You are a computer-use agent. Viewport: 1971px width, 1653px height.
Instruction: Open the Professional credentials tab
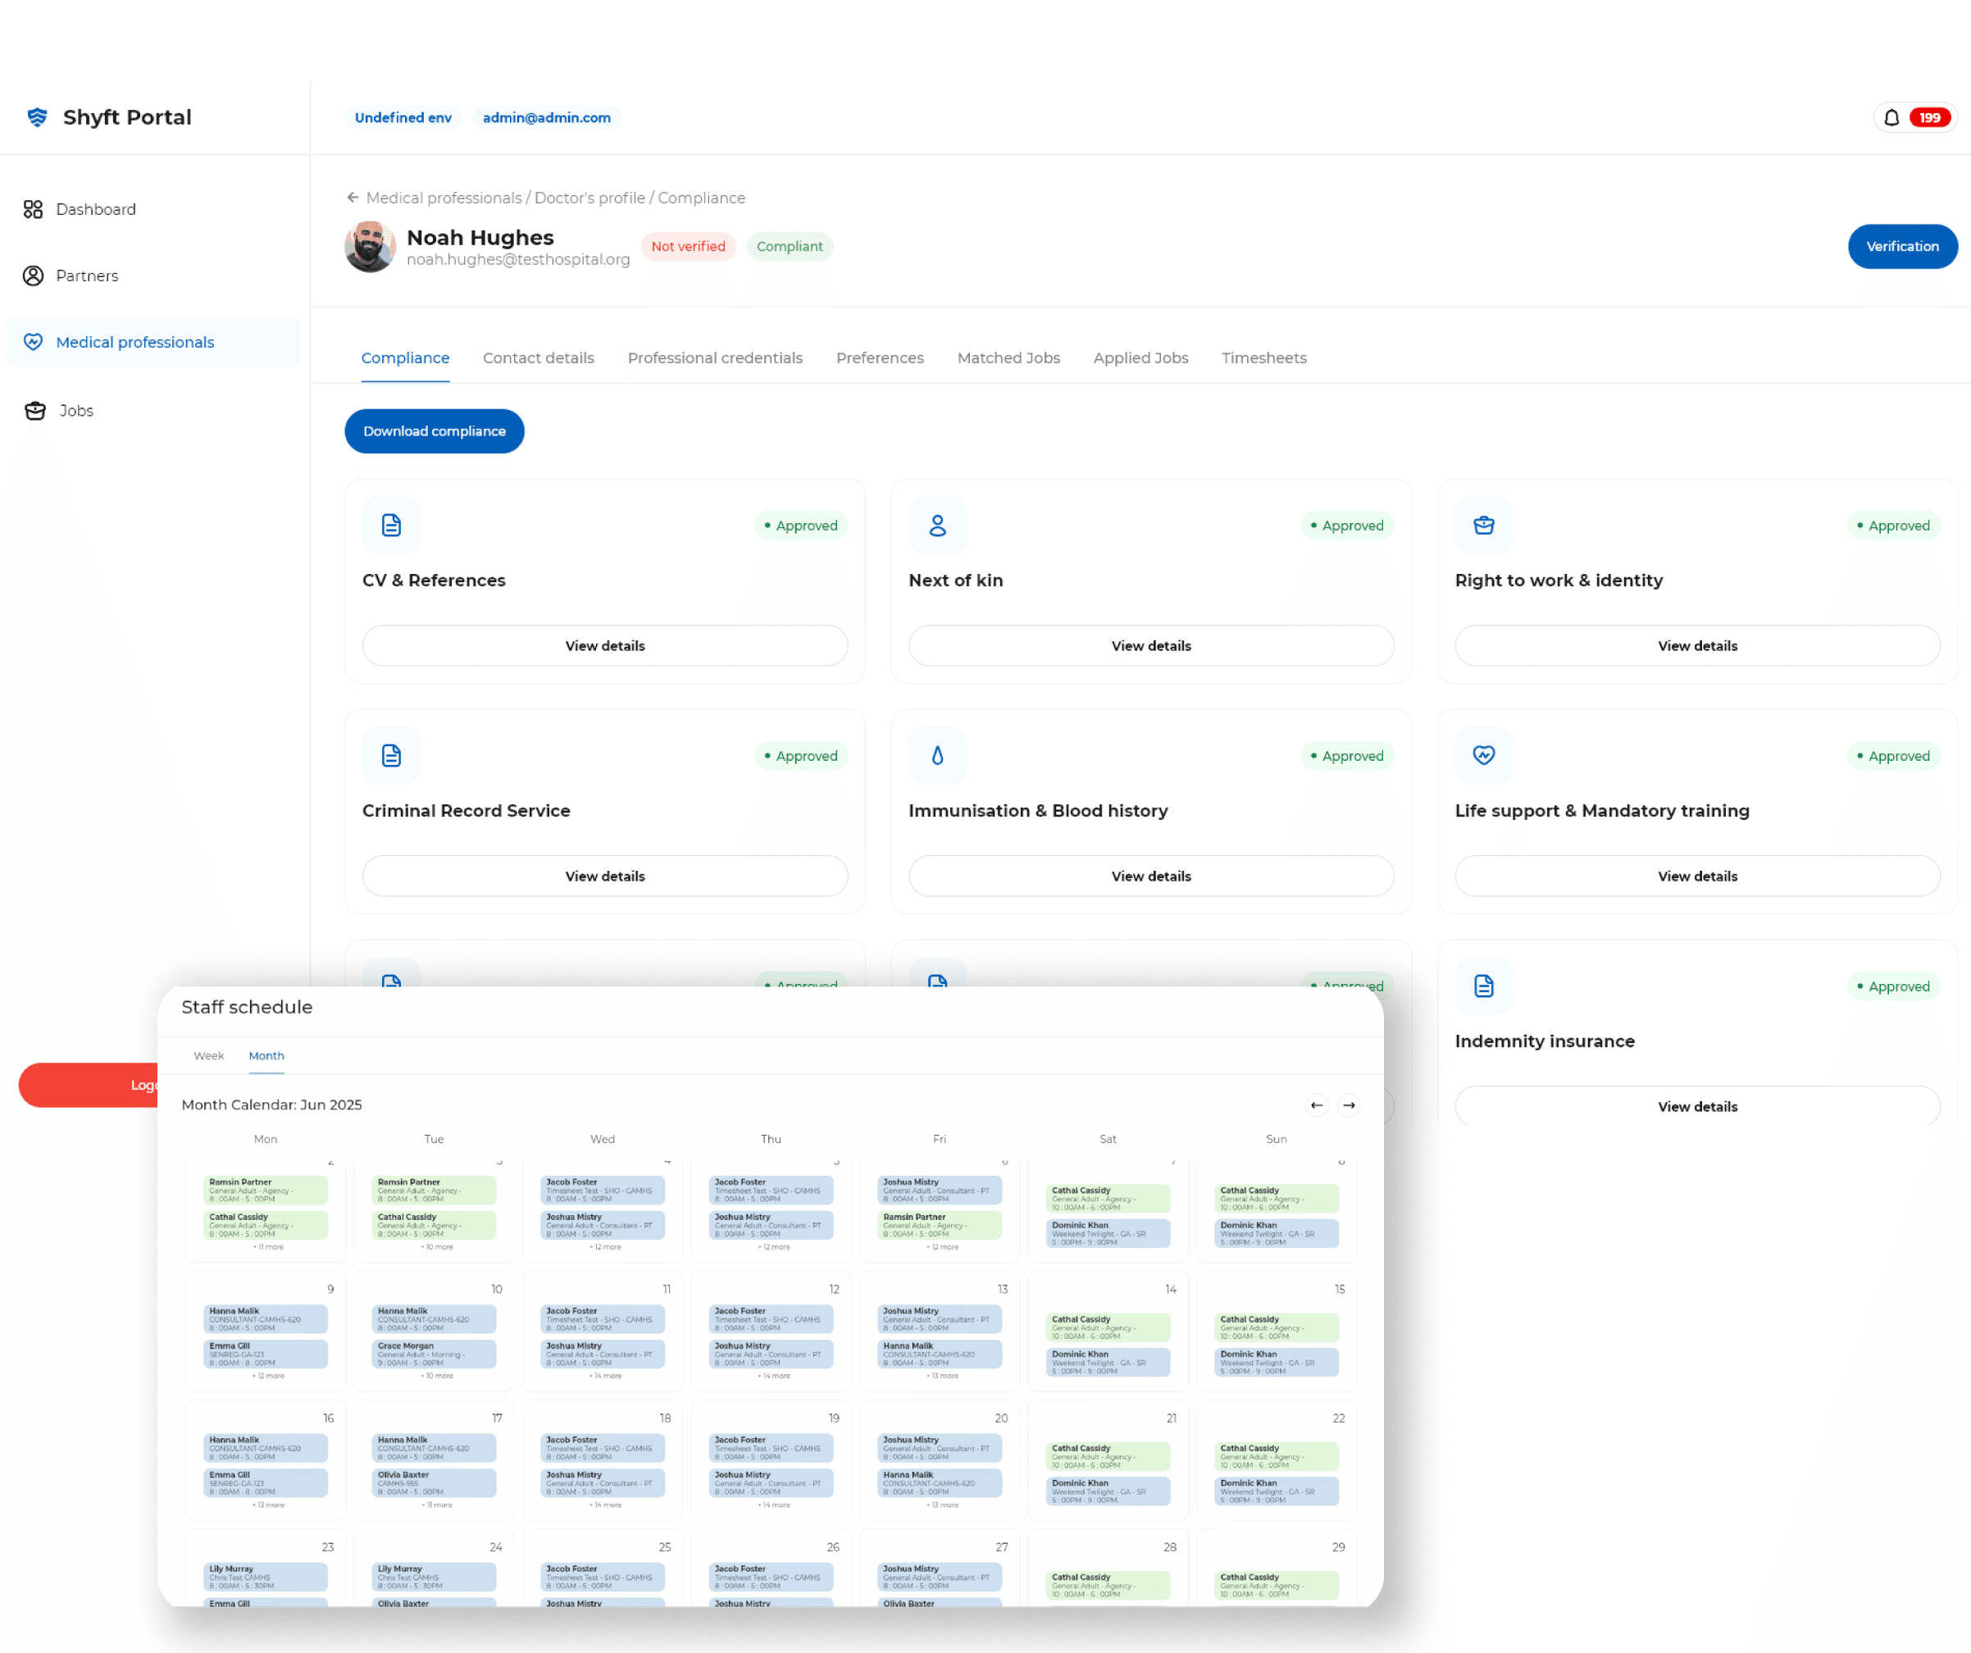[x=714, y=357]
